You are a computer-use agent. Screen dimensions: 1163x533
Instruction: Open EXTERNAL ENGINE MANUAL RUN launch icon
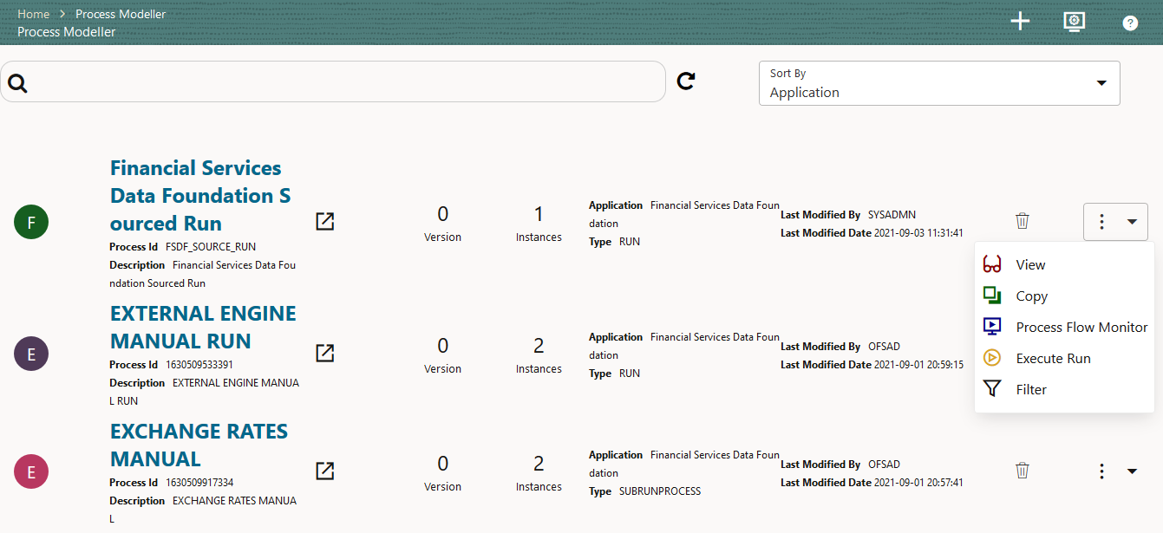click(324, 353)
